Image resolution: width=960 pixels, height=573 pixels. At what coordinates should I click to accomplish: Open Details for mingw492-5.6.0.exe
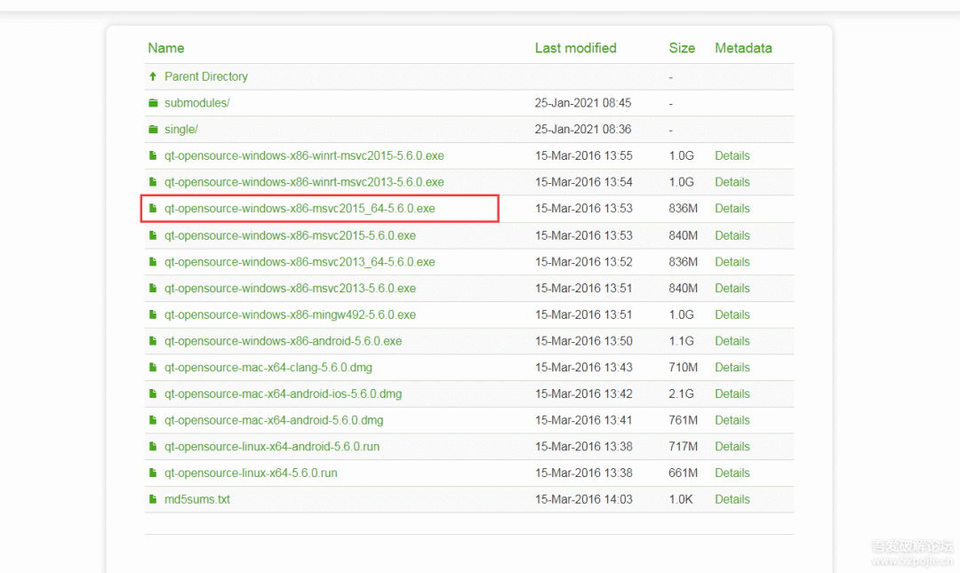[x=732, y=314]
